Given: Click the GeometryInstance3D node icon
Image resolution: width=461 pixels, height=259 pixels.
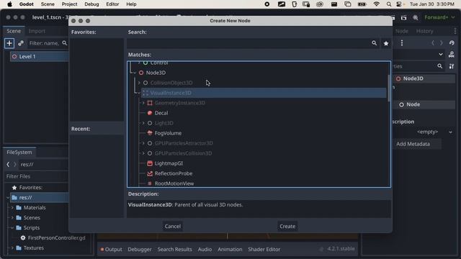Looking at the screenshot, I should (150, 103).
